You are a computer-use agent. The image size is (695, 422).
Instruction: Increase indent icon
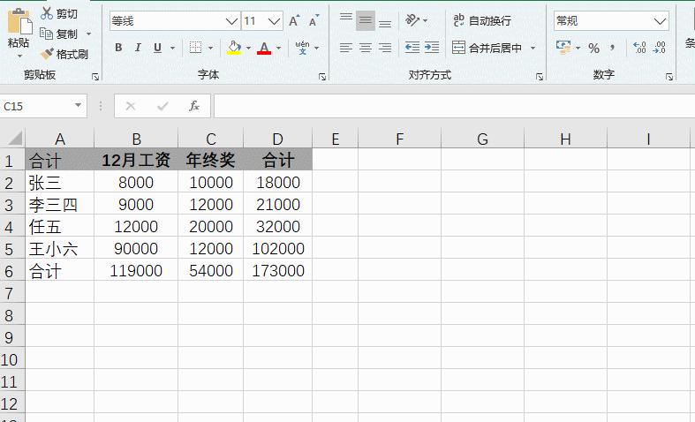432,48
